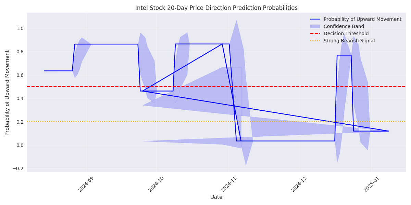
Task: Click the red dashed legend line sample
Action: (315, 34)
